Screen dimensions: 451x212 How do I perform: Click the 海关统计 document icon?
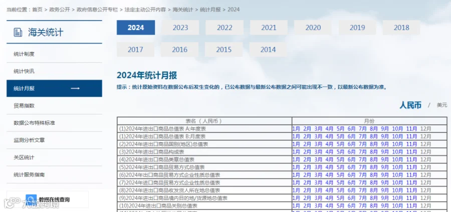pyautogui.click(x=18, y=32)
